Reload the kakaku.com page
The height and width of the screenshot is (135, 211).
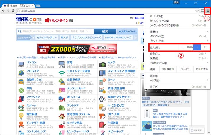[13, 11]
